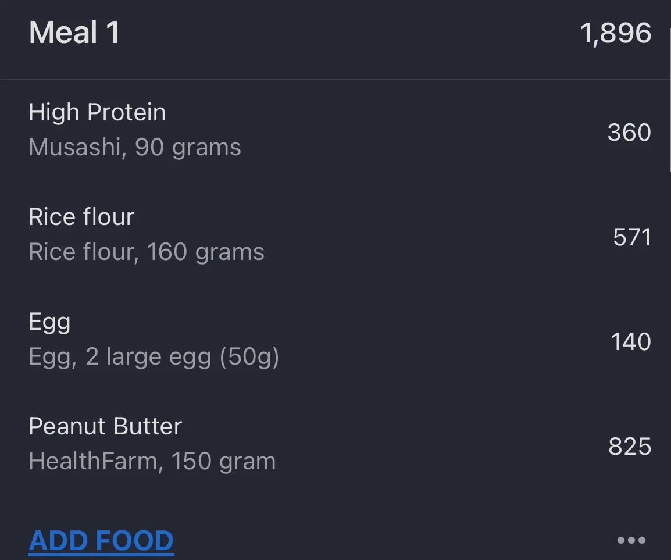This screenshot has height=560, width=671.
Task: Tap the Meal 1 header title
Action: click(x=74, y=33)
